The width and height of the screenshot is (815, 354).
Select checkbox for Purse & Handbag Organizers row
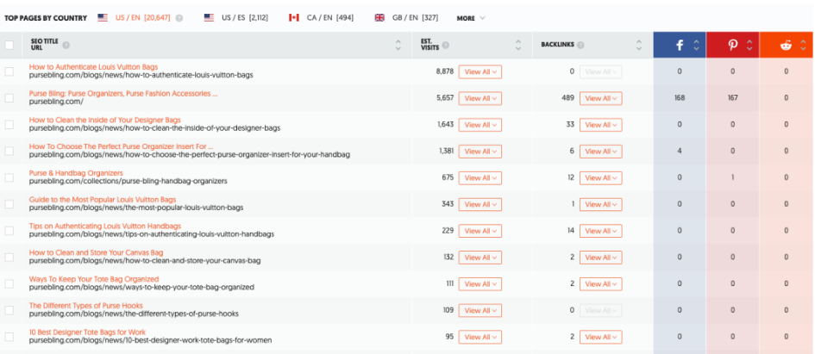9,177
